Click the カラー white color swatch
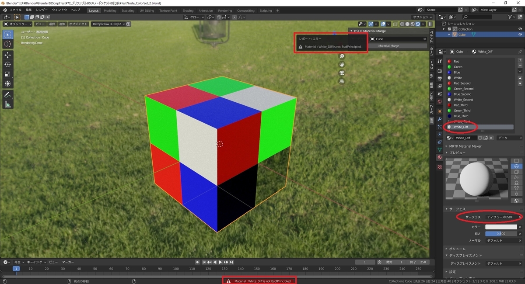 click(x=501, y=227)
